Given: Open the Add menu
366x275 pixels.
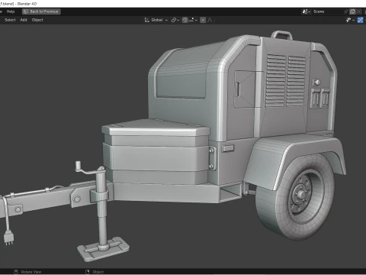Looking at the screenshot, I should tap(24, 20).
